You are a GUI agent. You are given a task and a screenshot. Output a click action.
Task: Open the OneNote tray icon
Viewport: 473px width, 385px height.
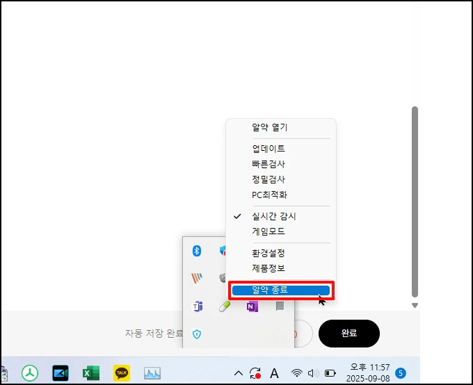tap(252, 306)
